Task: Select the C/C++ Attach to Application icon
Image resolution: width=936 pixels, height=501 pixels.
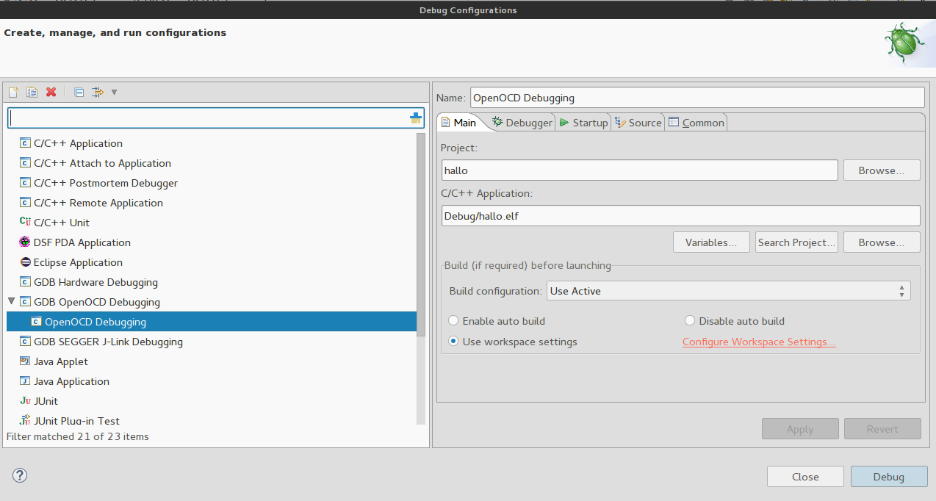Action: [25, 163]
